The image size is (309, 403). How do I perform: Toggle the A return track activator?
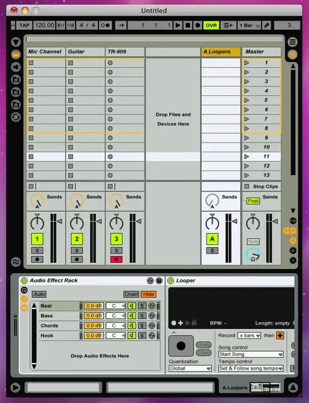pos(212,239)
